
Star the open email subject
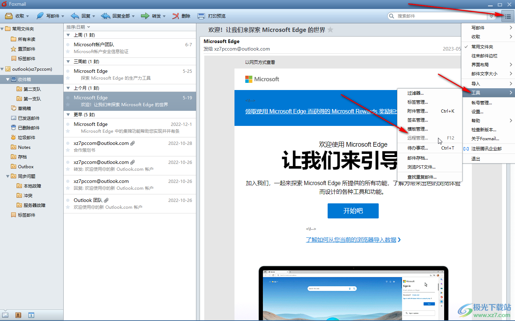[x=330, y=30]
